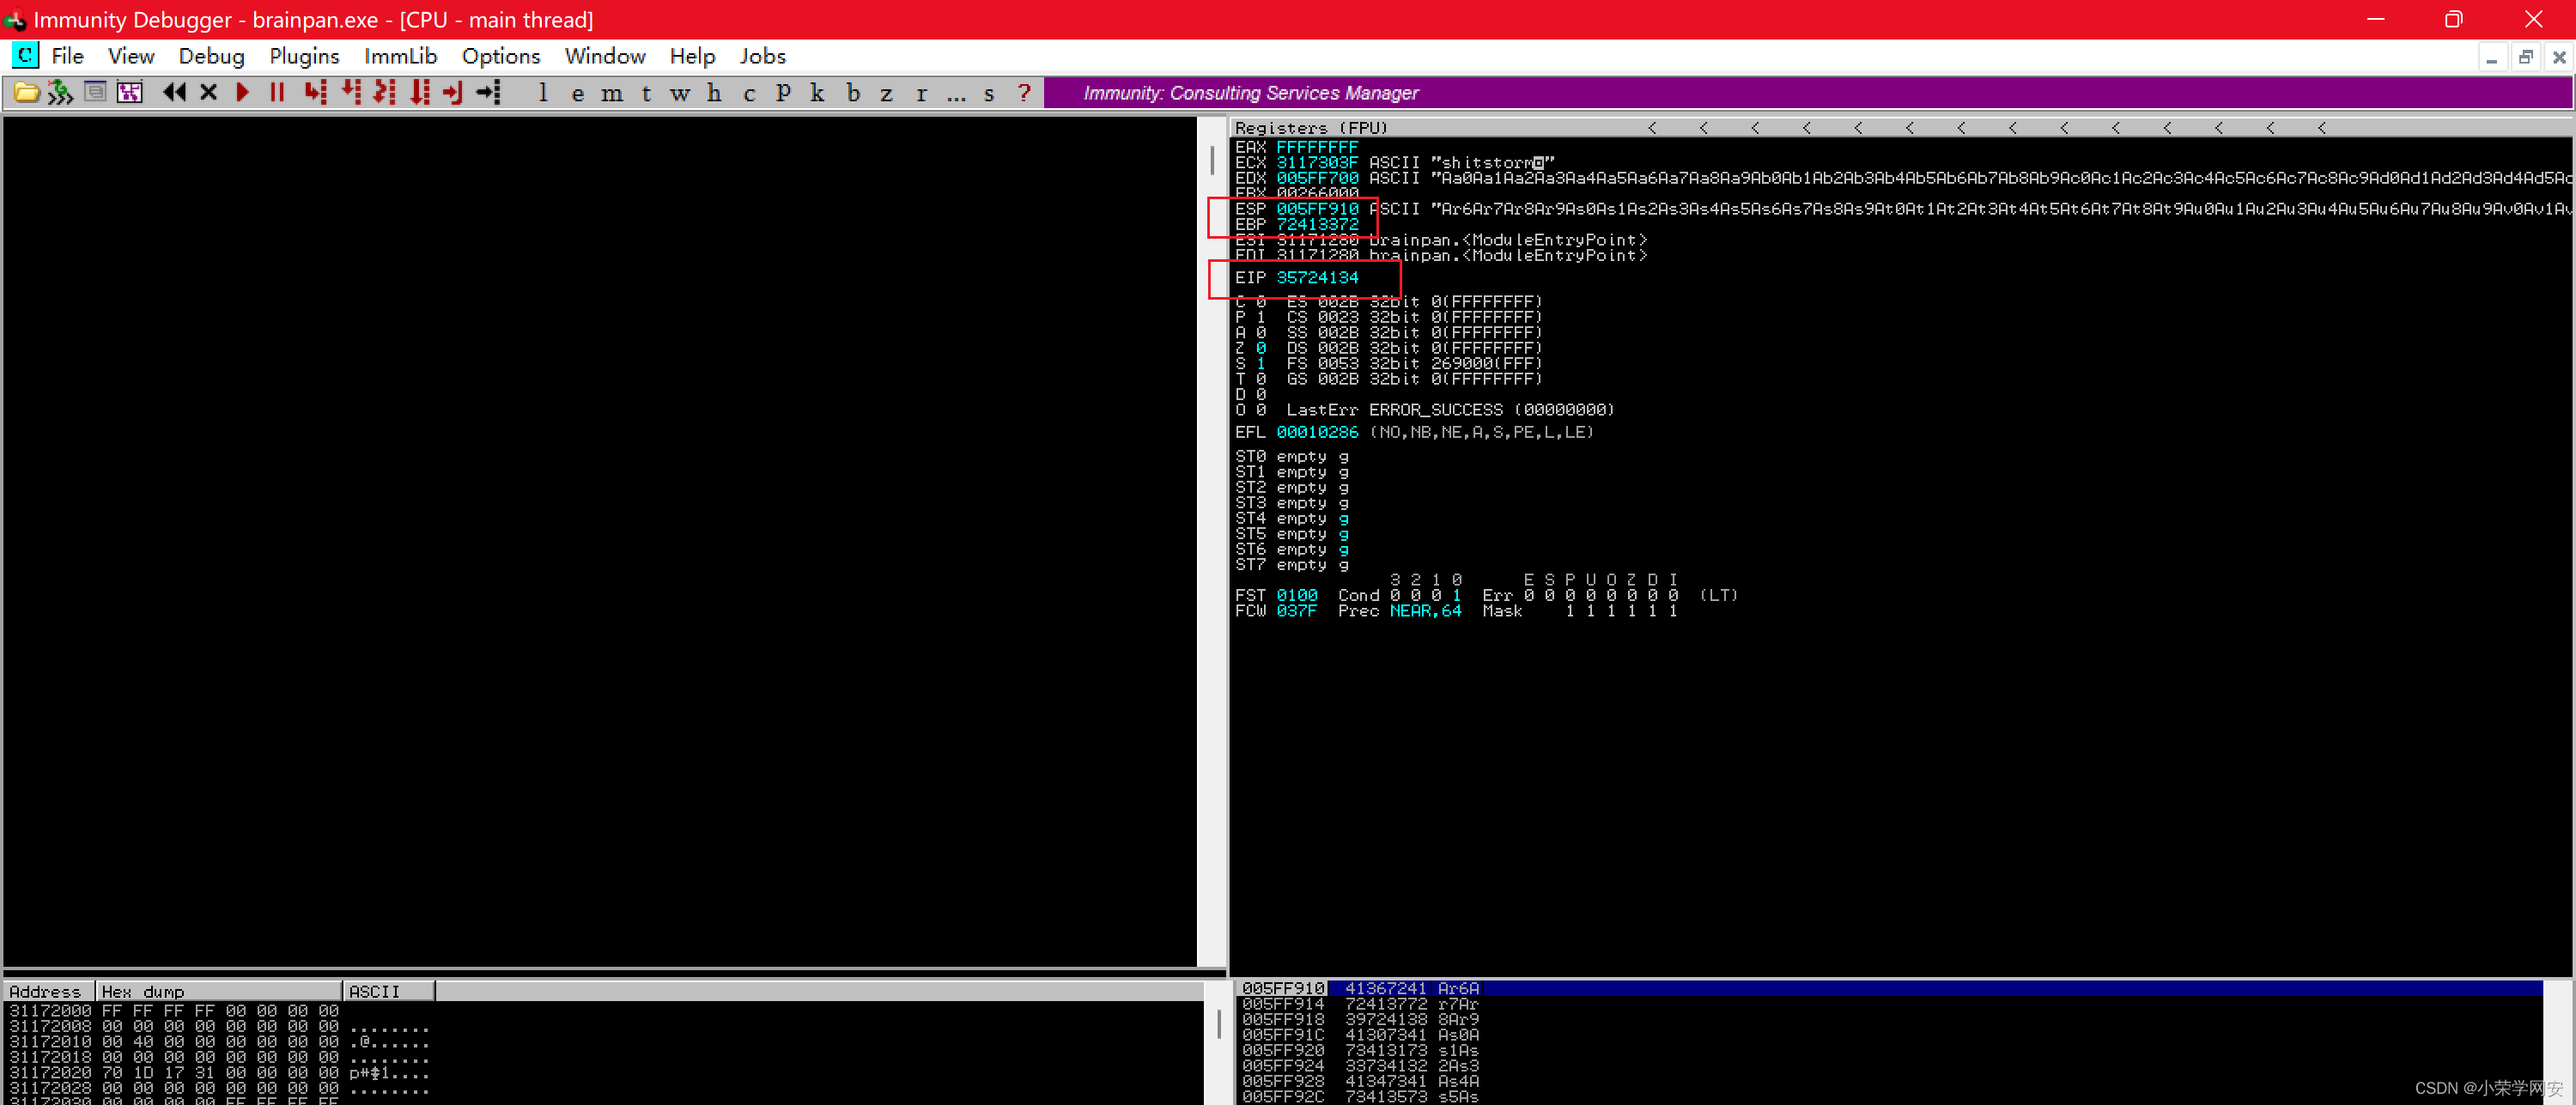2576x1105 pixels.
Task: Select dump row at address 31172020
Action: (x=218, y=1072)
